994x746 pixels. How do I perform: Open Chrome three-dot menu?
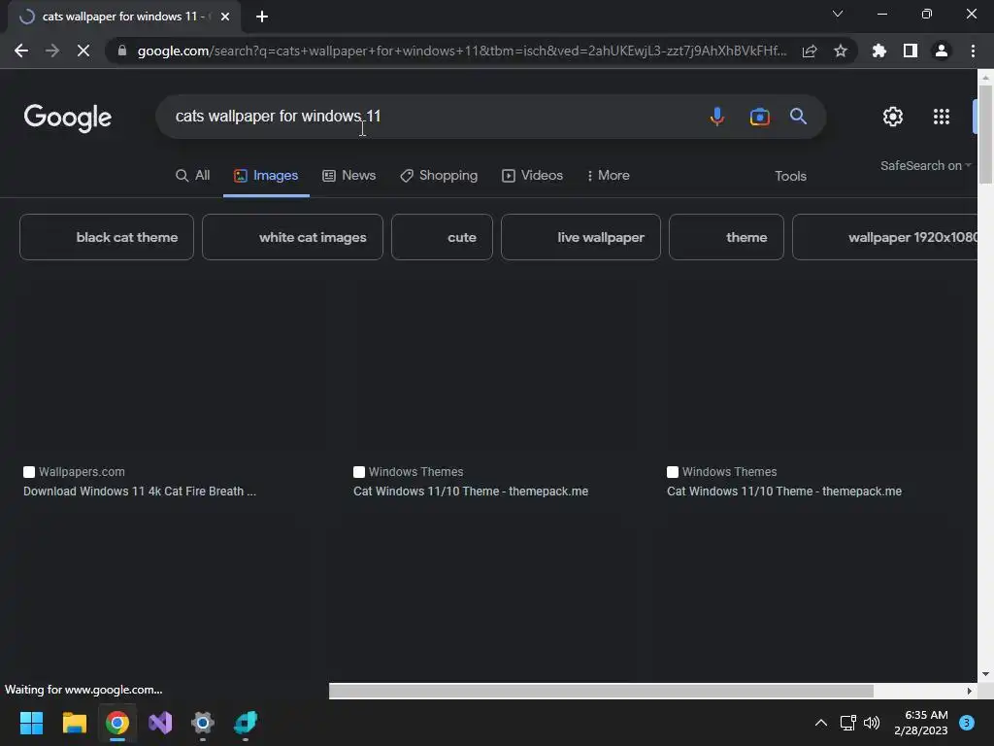[x=973, y=51]
